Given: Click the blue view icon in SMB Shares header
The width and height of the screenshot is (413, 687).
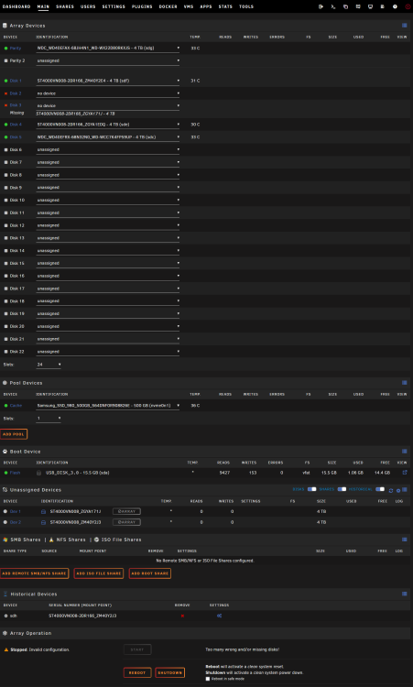Looking at the screenshot, I should (404, 540).
